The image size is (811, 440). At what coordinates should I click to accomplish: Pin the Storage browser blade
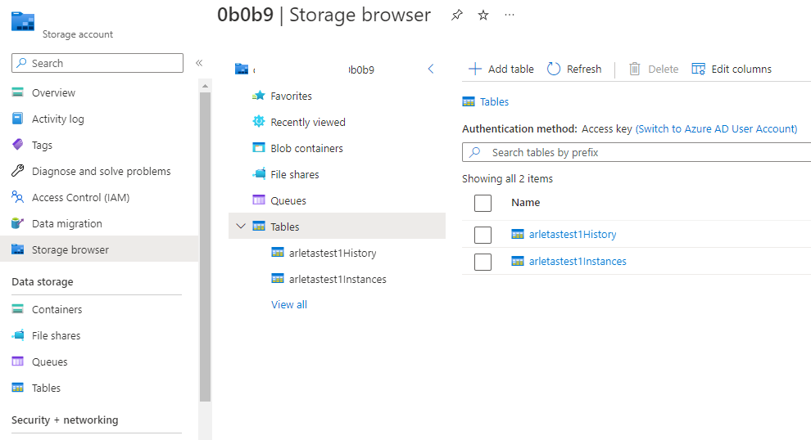pos(457,15)
